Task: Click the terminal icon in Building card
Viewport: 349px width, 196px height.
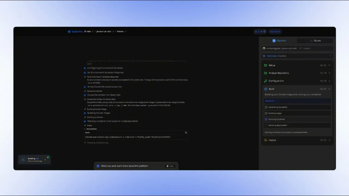Action: (x=23, y=160)
